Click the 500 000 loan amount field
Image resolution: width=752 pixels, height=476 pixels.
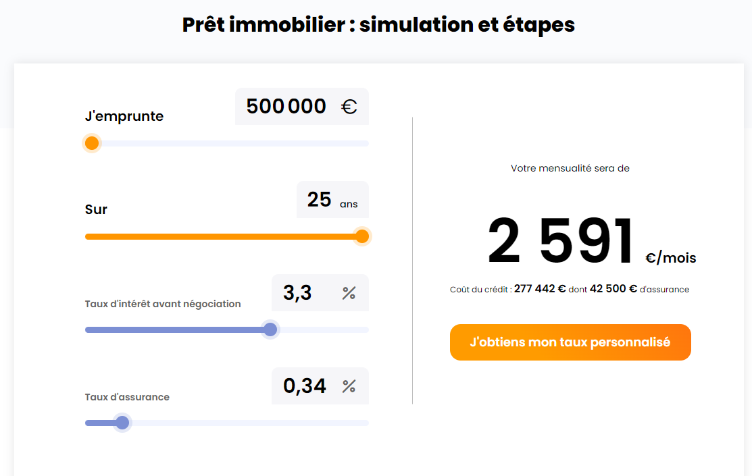coord(286,107)
